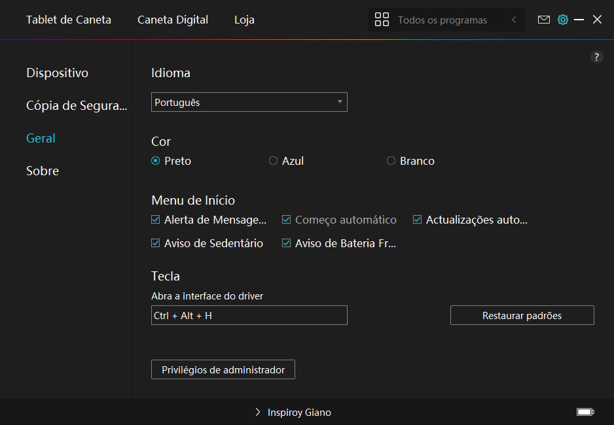The height and width of the screenshot is (425, 614).
Task: Select the Preto color theme
Action: (x=155, y=161)
